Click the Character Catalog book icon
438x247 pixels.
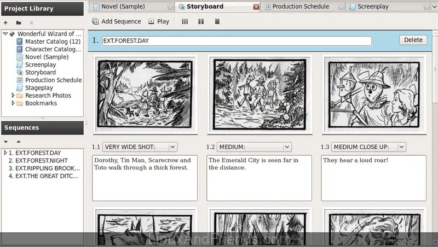pos(20,49)
